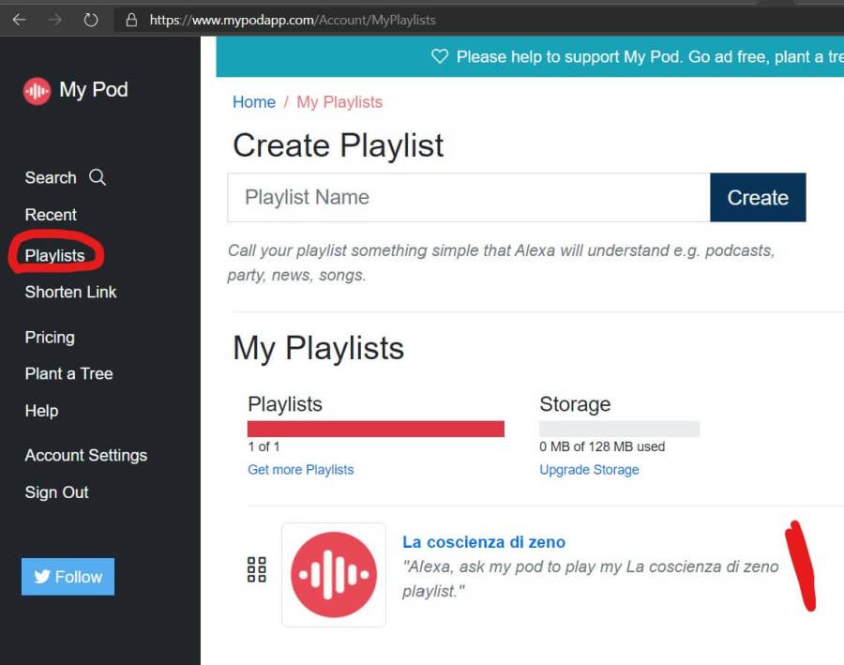Click the Home breadcrumb link

click(x=254, y=102)
